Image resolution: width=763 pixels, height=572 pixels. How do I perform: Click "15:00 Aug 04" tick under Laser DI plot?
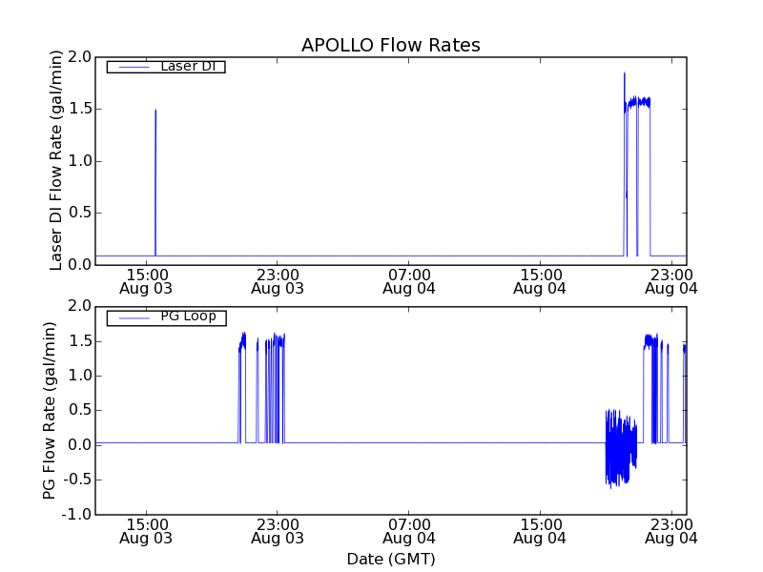point(540,282)
